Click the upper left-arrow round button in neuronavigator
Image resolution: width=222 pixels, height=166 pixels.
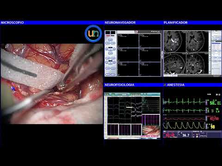pos(106,49)
